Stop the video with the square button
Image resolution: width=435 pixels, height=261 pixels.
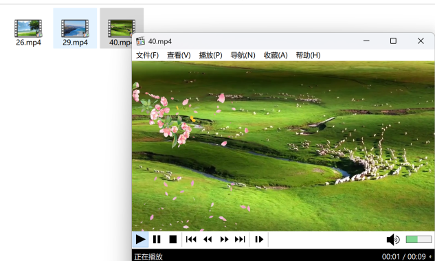pyautogui.click(x=173, y=240)
